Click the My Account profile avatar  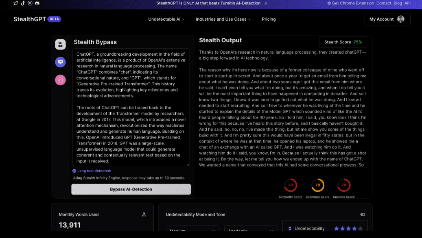click(x=401, y=19)
